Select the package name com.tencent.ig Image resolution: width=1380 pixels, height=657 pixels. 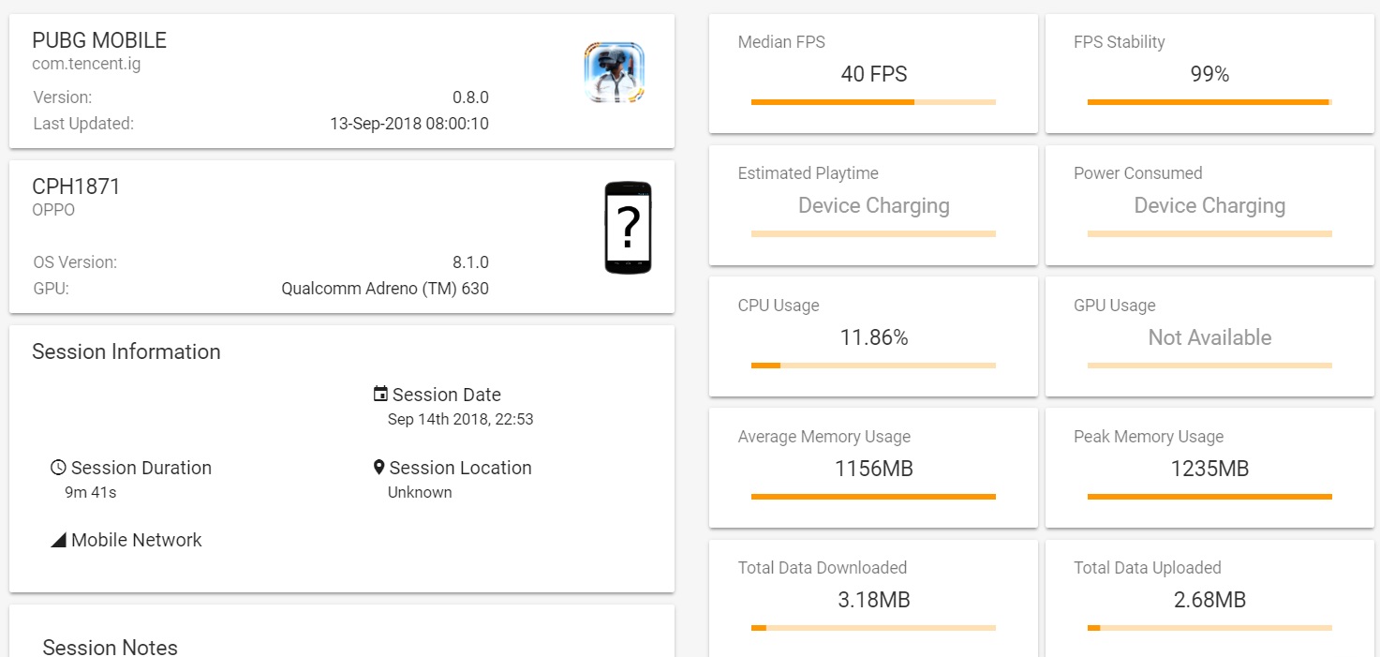click(x=86, y=65)
